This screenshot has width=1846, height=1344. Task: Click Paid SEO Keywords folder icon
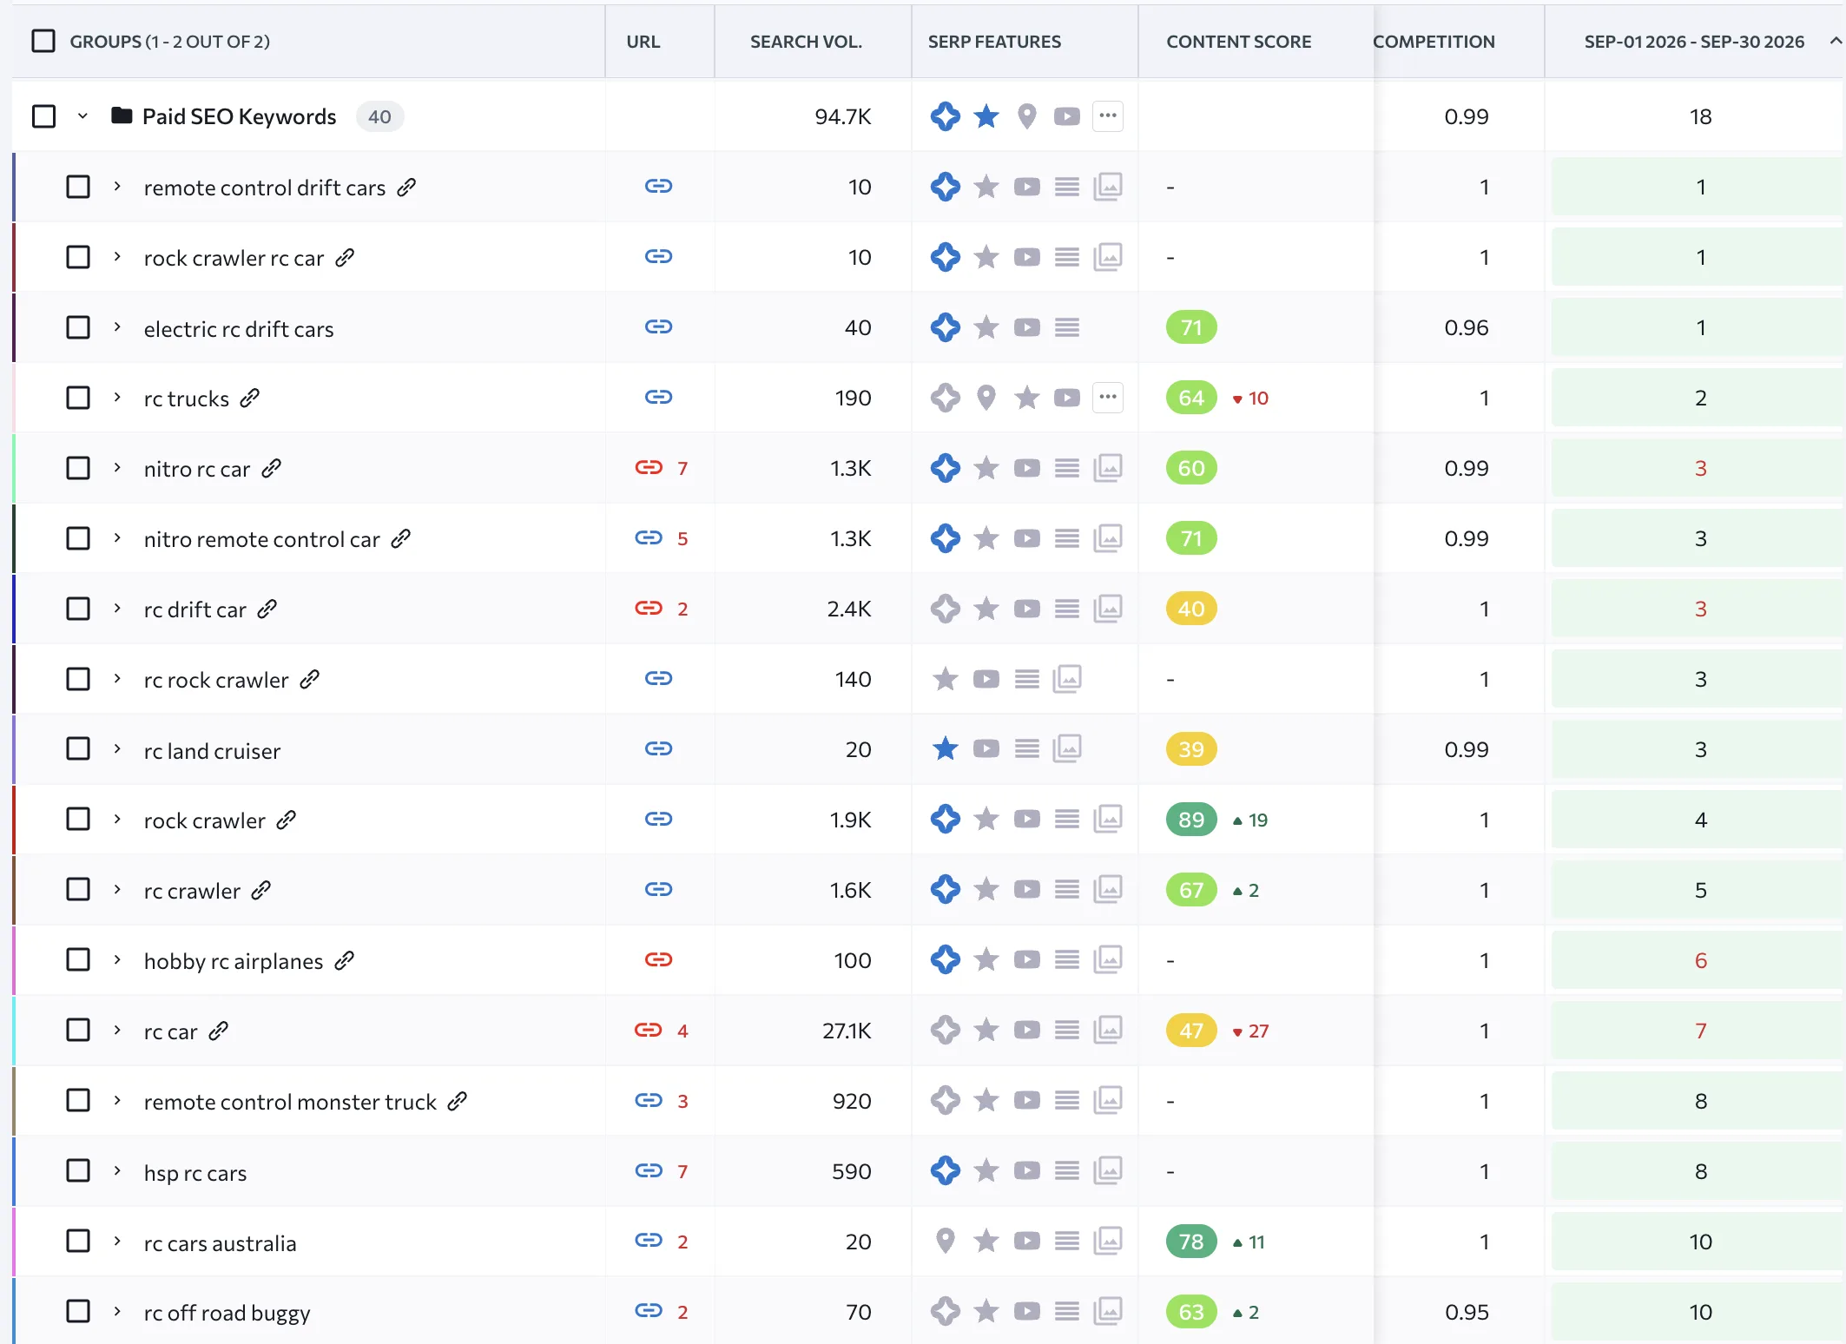tap(122, 115)
